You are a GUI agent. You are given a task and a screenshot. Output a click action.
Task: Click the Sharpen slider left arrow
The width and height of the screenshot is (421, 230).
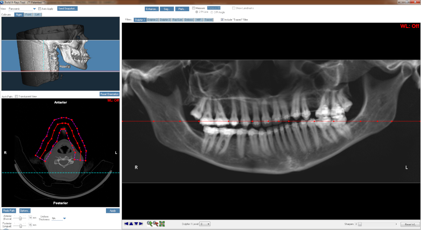click(356, 224)
